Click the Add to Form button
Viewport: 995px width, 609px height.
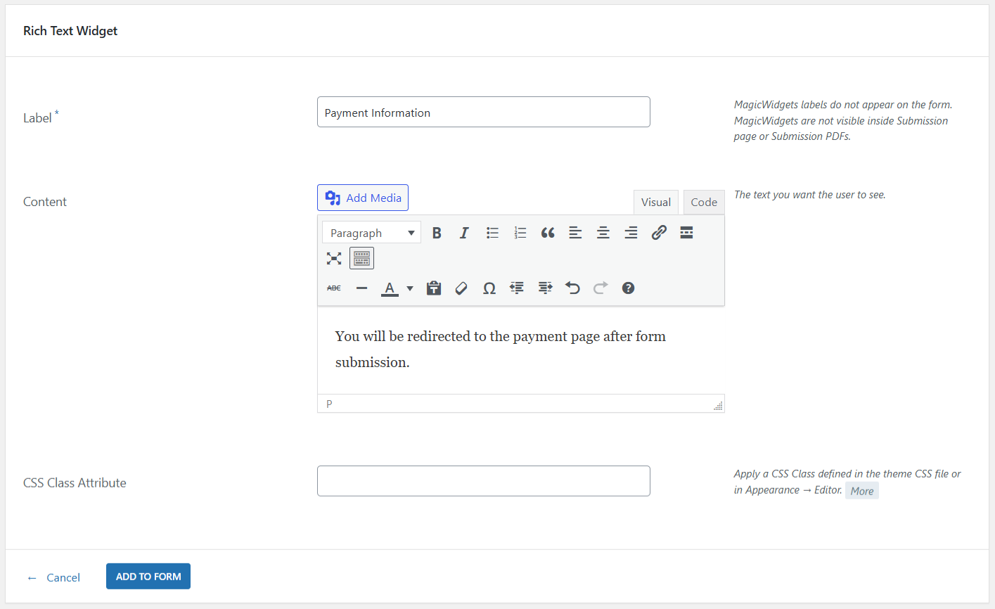tap(148, 577)
